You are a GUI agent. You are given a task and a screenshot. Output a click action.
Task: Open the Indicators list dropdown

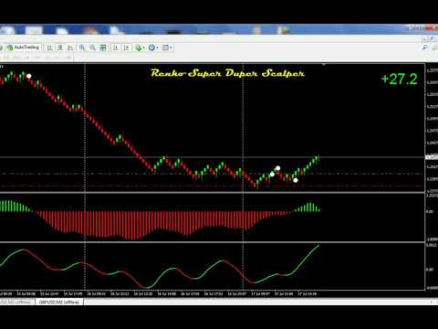click(140, 48)
